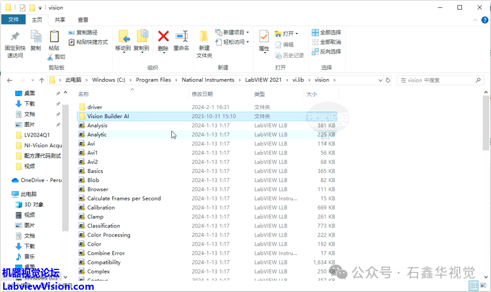Open the 文件 (File) menu tab
The image size is (491, 292).
tap(14, 20)
